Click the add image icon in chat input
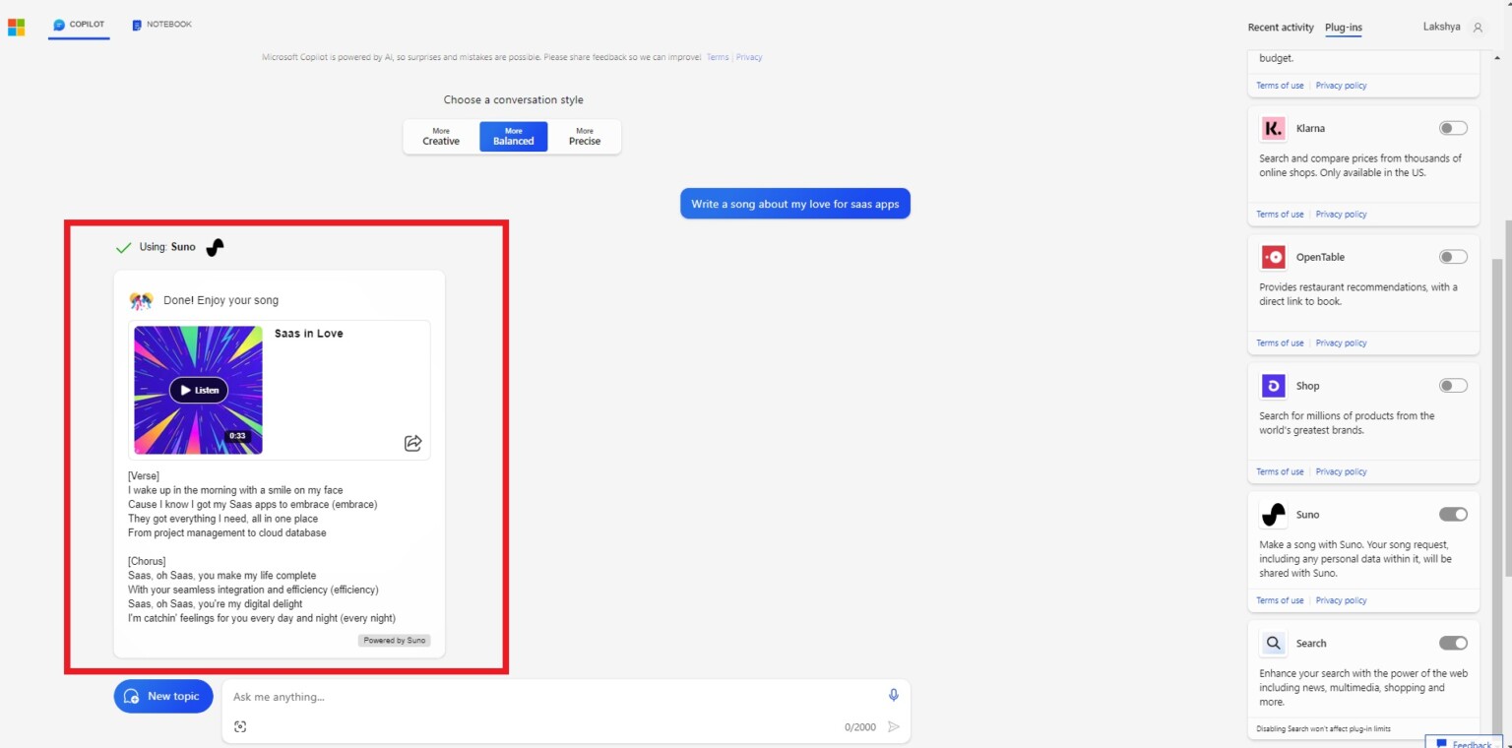1512x748 pixels. coord(241,726)
